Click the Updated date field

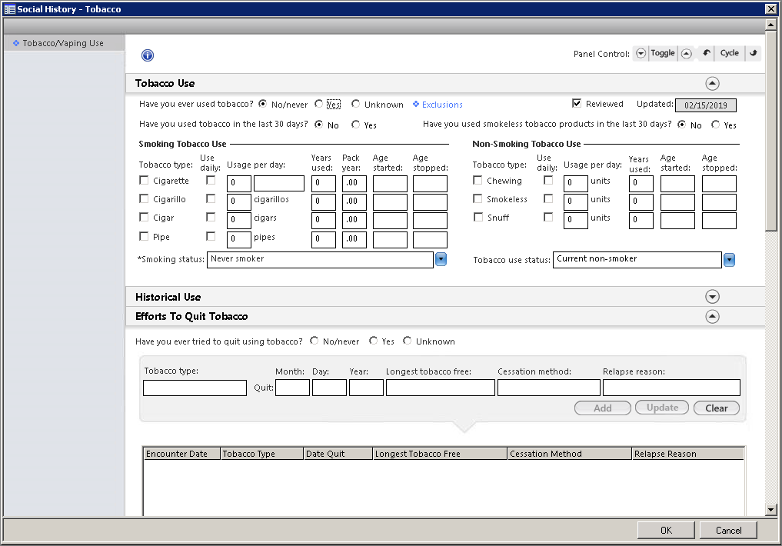coord(705,105)
